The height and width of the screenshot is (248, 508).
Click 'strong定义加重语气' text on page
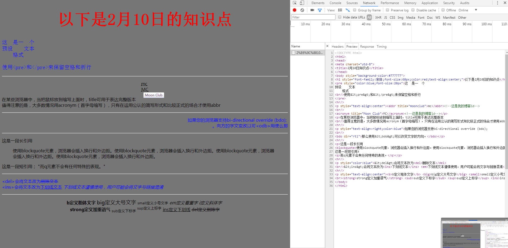pos(90,210)
